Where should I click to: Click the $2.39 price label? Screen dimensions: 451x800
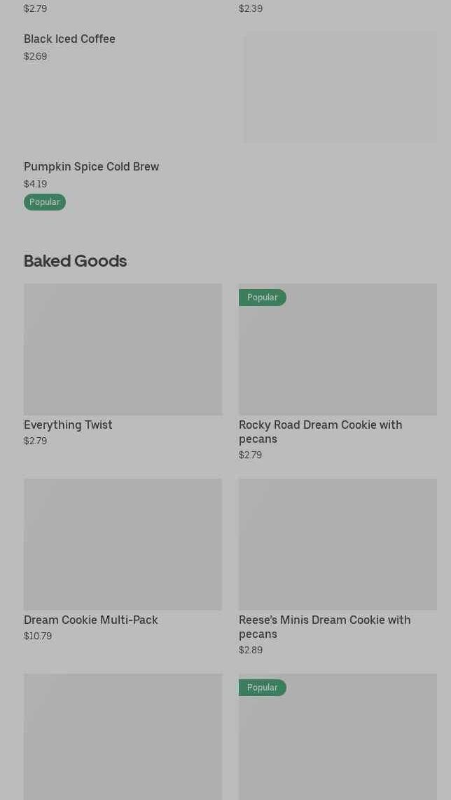pyautogui.click(x=250, y=8)
